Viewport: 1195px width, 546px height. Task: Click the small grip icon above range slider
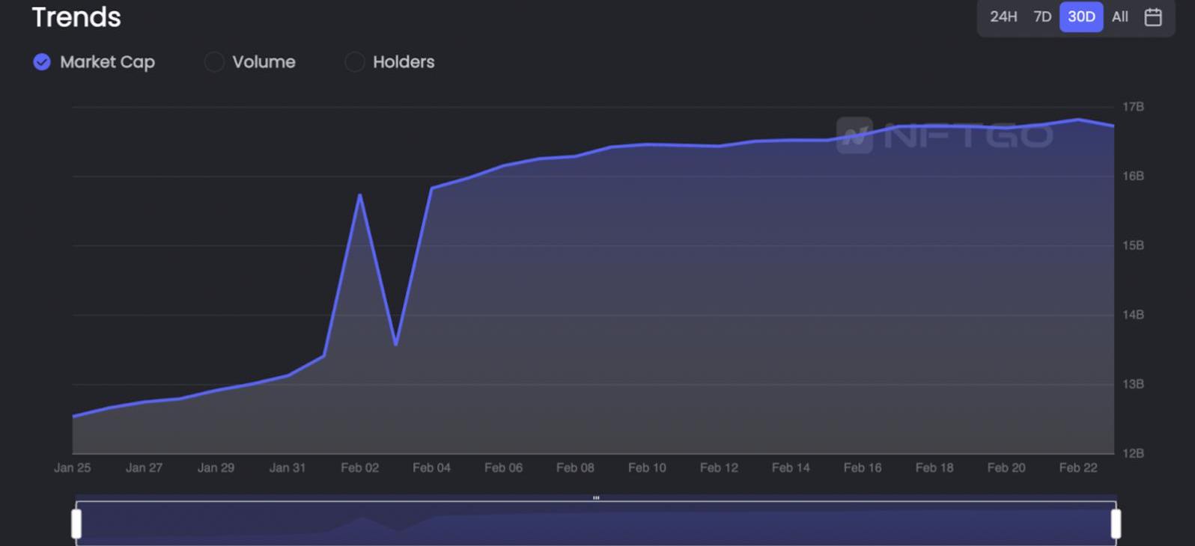(596, 497)
